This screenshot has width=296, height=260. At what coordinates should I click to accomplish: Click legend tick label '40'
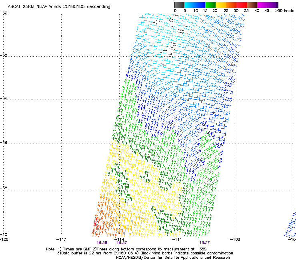pyautogui.click(x=257, y=11)
